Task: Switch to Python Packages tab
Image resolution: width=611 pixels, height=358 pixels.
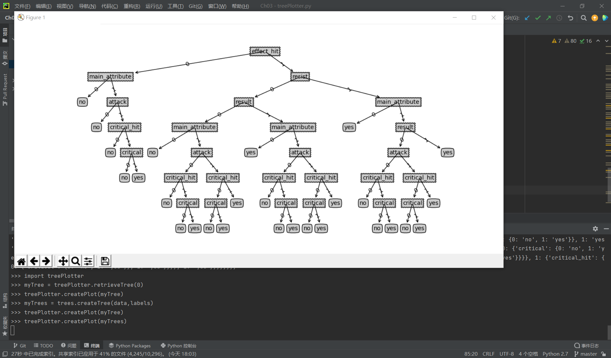Action: pos(130,345)
